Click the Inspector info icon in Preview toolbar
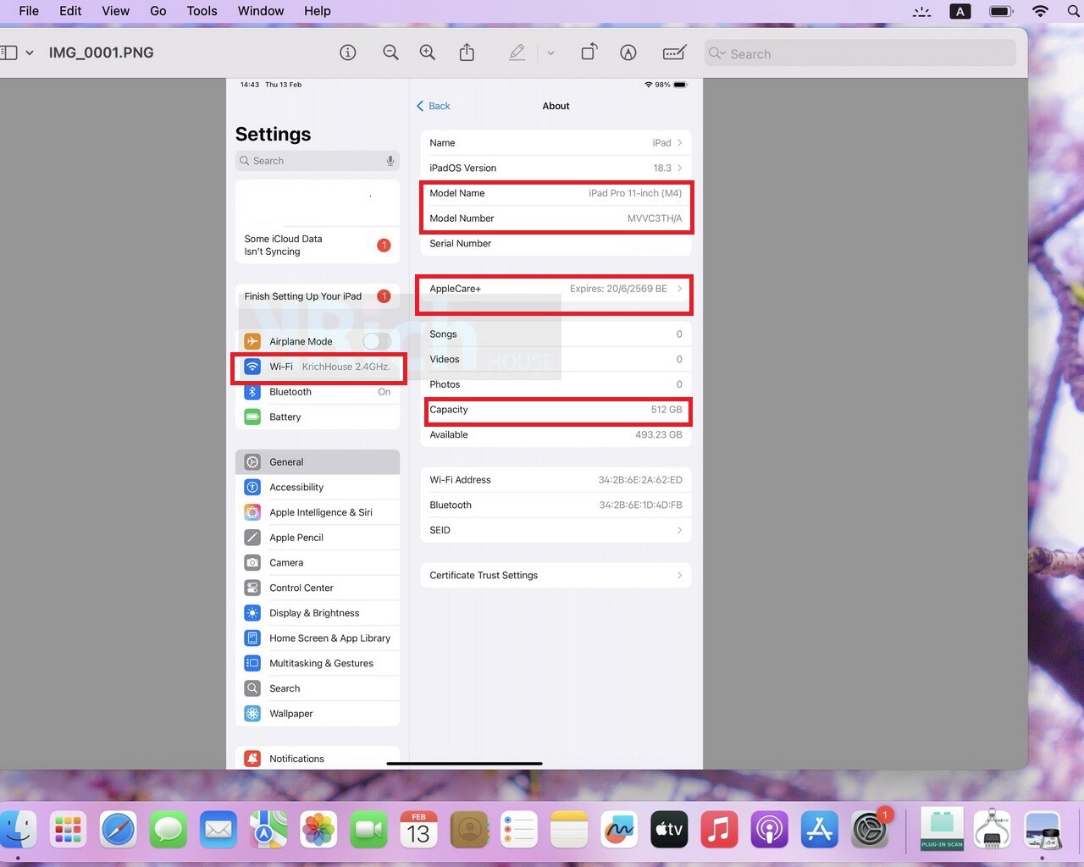 tap(347, 52)
